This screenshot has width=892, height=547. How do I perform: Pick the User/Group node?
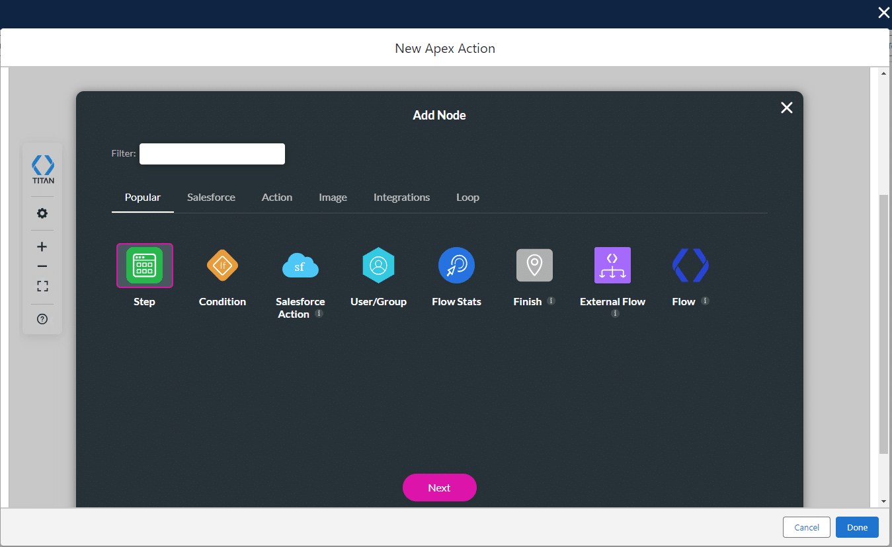(378, 265)
